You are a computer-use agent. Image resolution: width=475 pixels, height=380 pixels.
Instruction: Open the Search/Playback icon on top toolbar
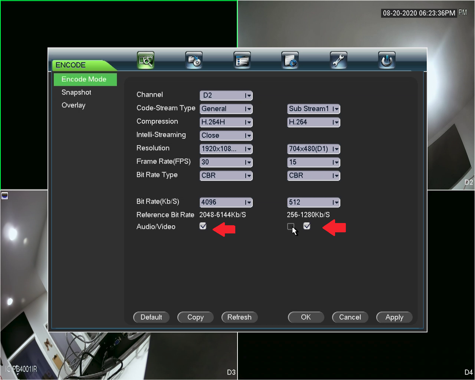(145, 60)
